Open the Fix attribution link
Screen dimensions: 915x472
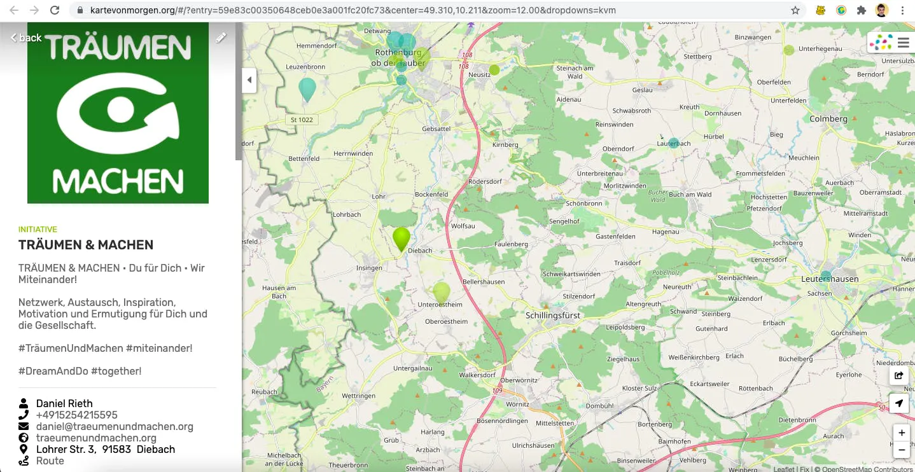805,469
